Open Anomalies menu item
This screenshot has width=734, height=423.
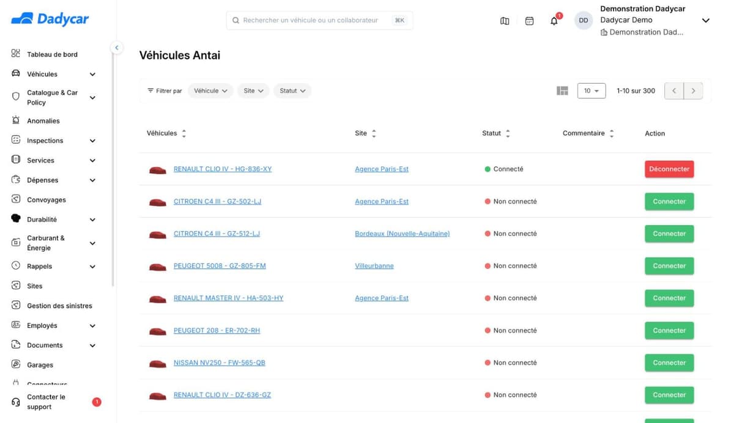[43, 121]
